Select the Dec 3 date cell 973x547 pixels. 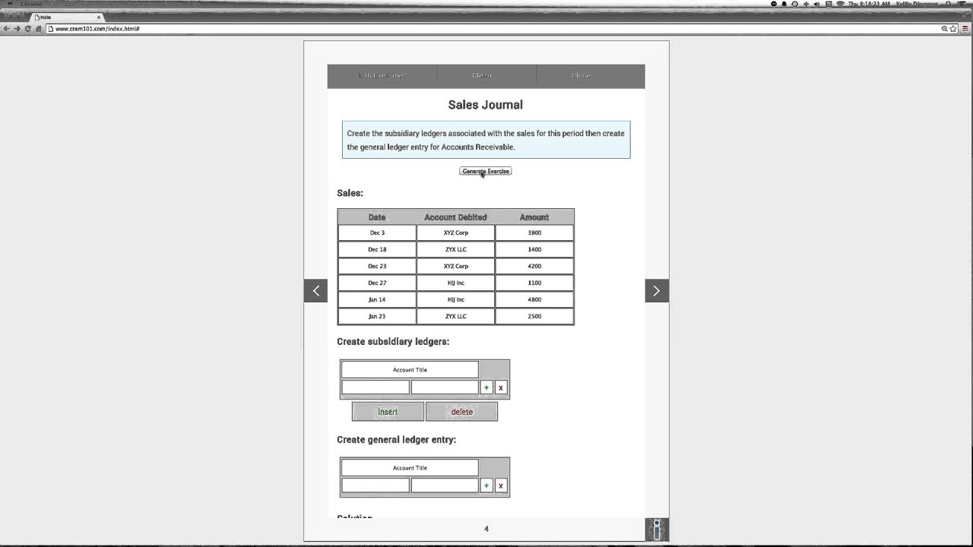(377, 232)
